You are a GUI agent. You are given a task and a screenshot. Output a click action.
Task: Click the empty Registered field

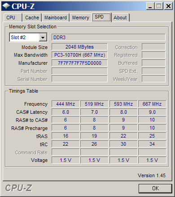click(153, 55)
